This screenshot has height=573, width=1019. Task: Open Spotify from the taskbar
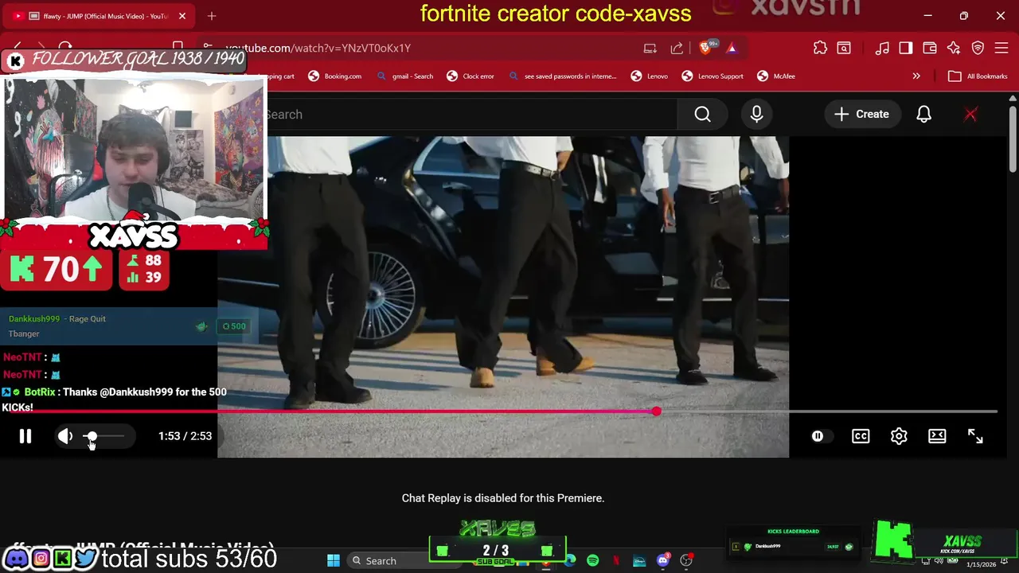click(x=593, y=560)
